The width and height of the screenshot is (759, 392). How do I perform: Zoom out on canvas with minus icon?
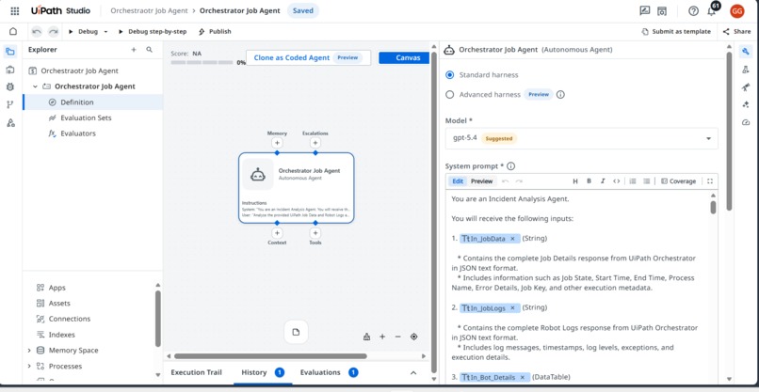[x=398, y=337]
